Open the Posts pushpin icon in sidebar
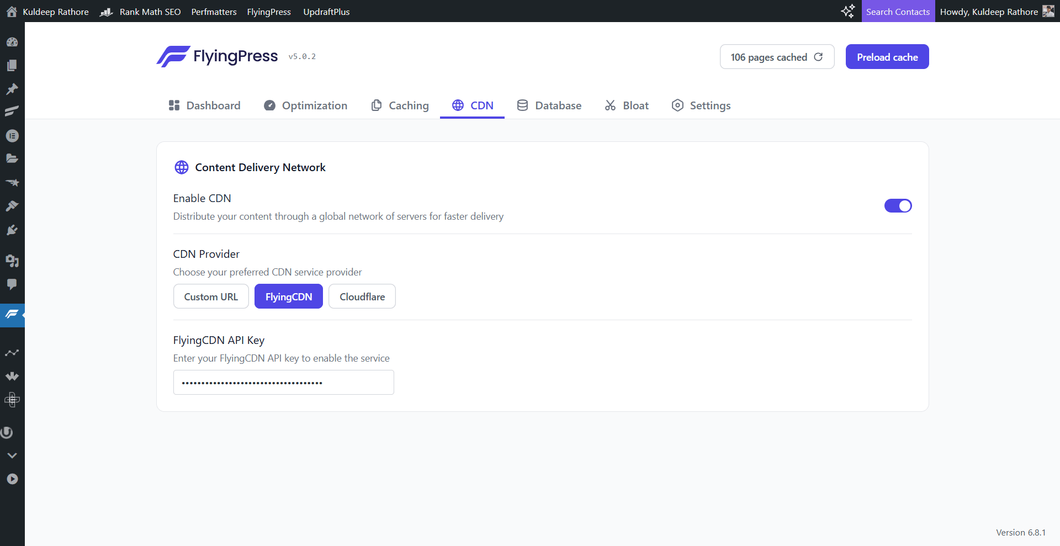Image resolution: width=1060 pixels, height=546 pixels. [x=12, y=89]
